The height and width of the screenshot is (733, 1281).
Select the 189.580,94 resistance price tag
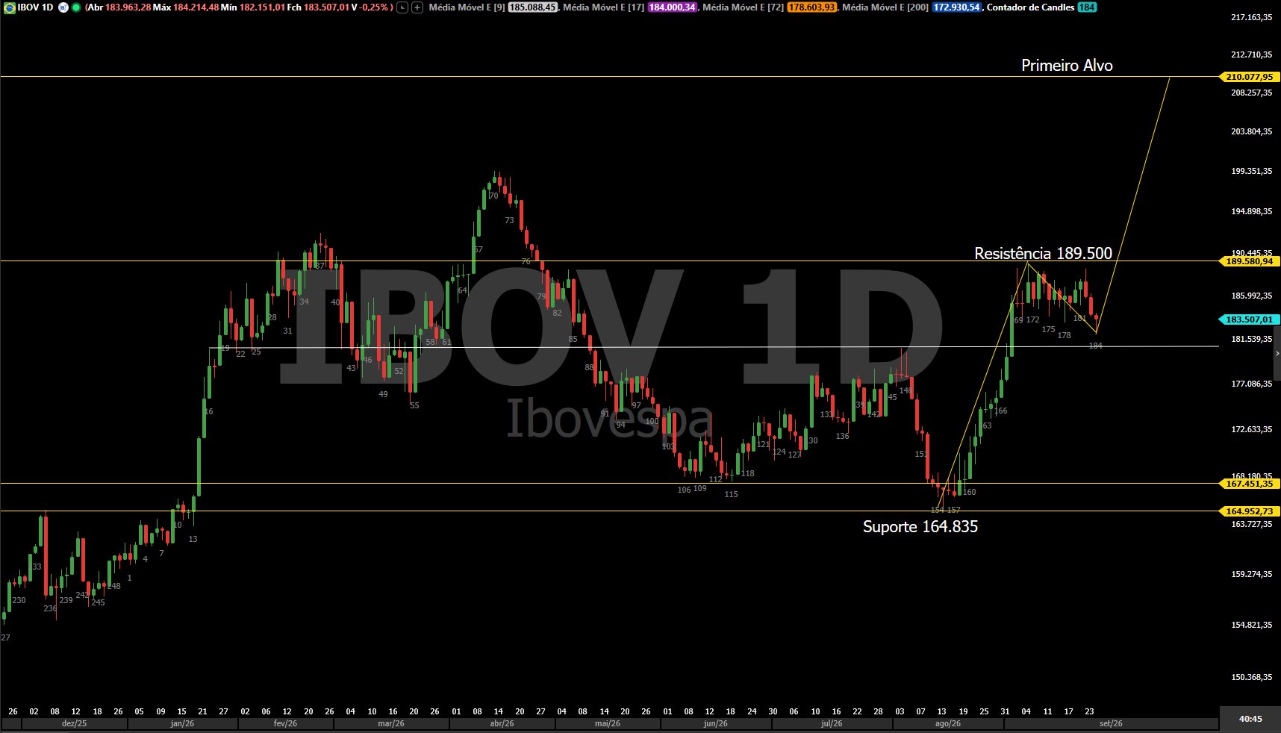pos(1250,261)
